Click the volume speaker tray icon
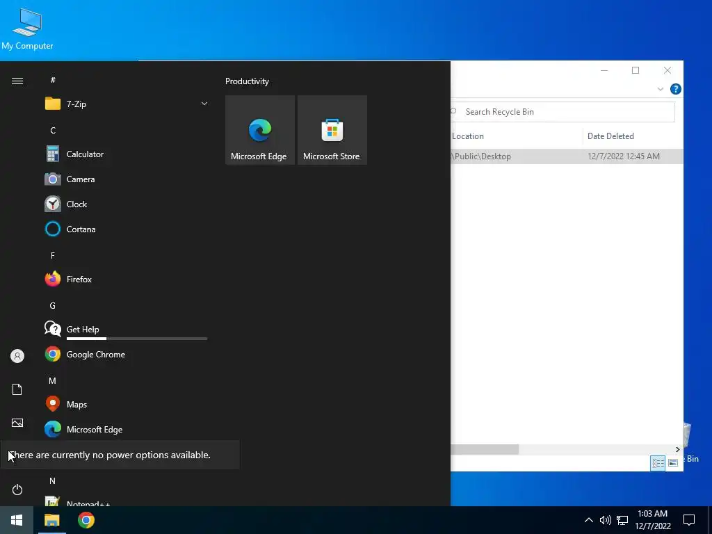This screenshot has width=712, height=534. pyautogui.click(x=606, y=520)
